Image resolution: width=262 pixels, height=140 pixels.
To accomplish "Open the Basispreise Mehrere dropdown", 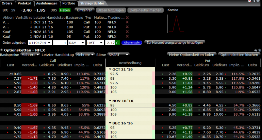I will pyautogui.click(x=30, y=55).
